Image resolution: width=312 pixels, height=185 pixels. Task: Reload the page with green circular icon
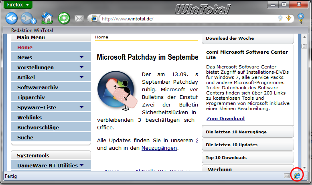[x=64, y=18]
